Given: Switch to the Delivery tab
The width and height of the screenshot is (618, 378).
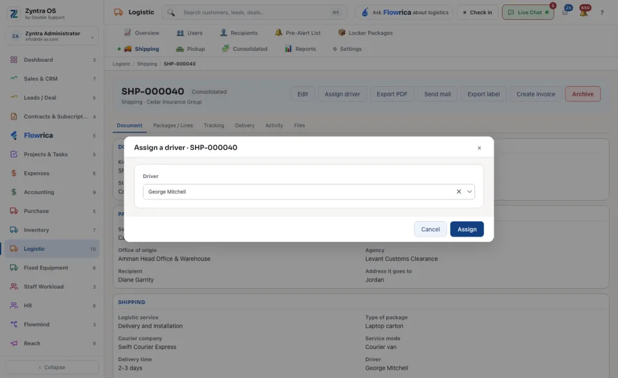Looking at the screenshot, I should click(x=245, y=125).
